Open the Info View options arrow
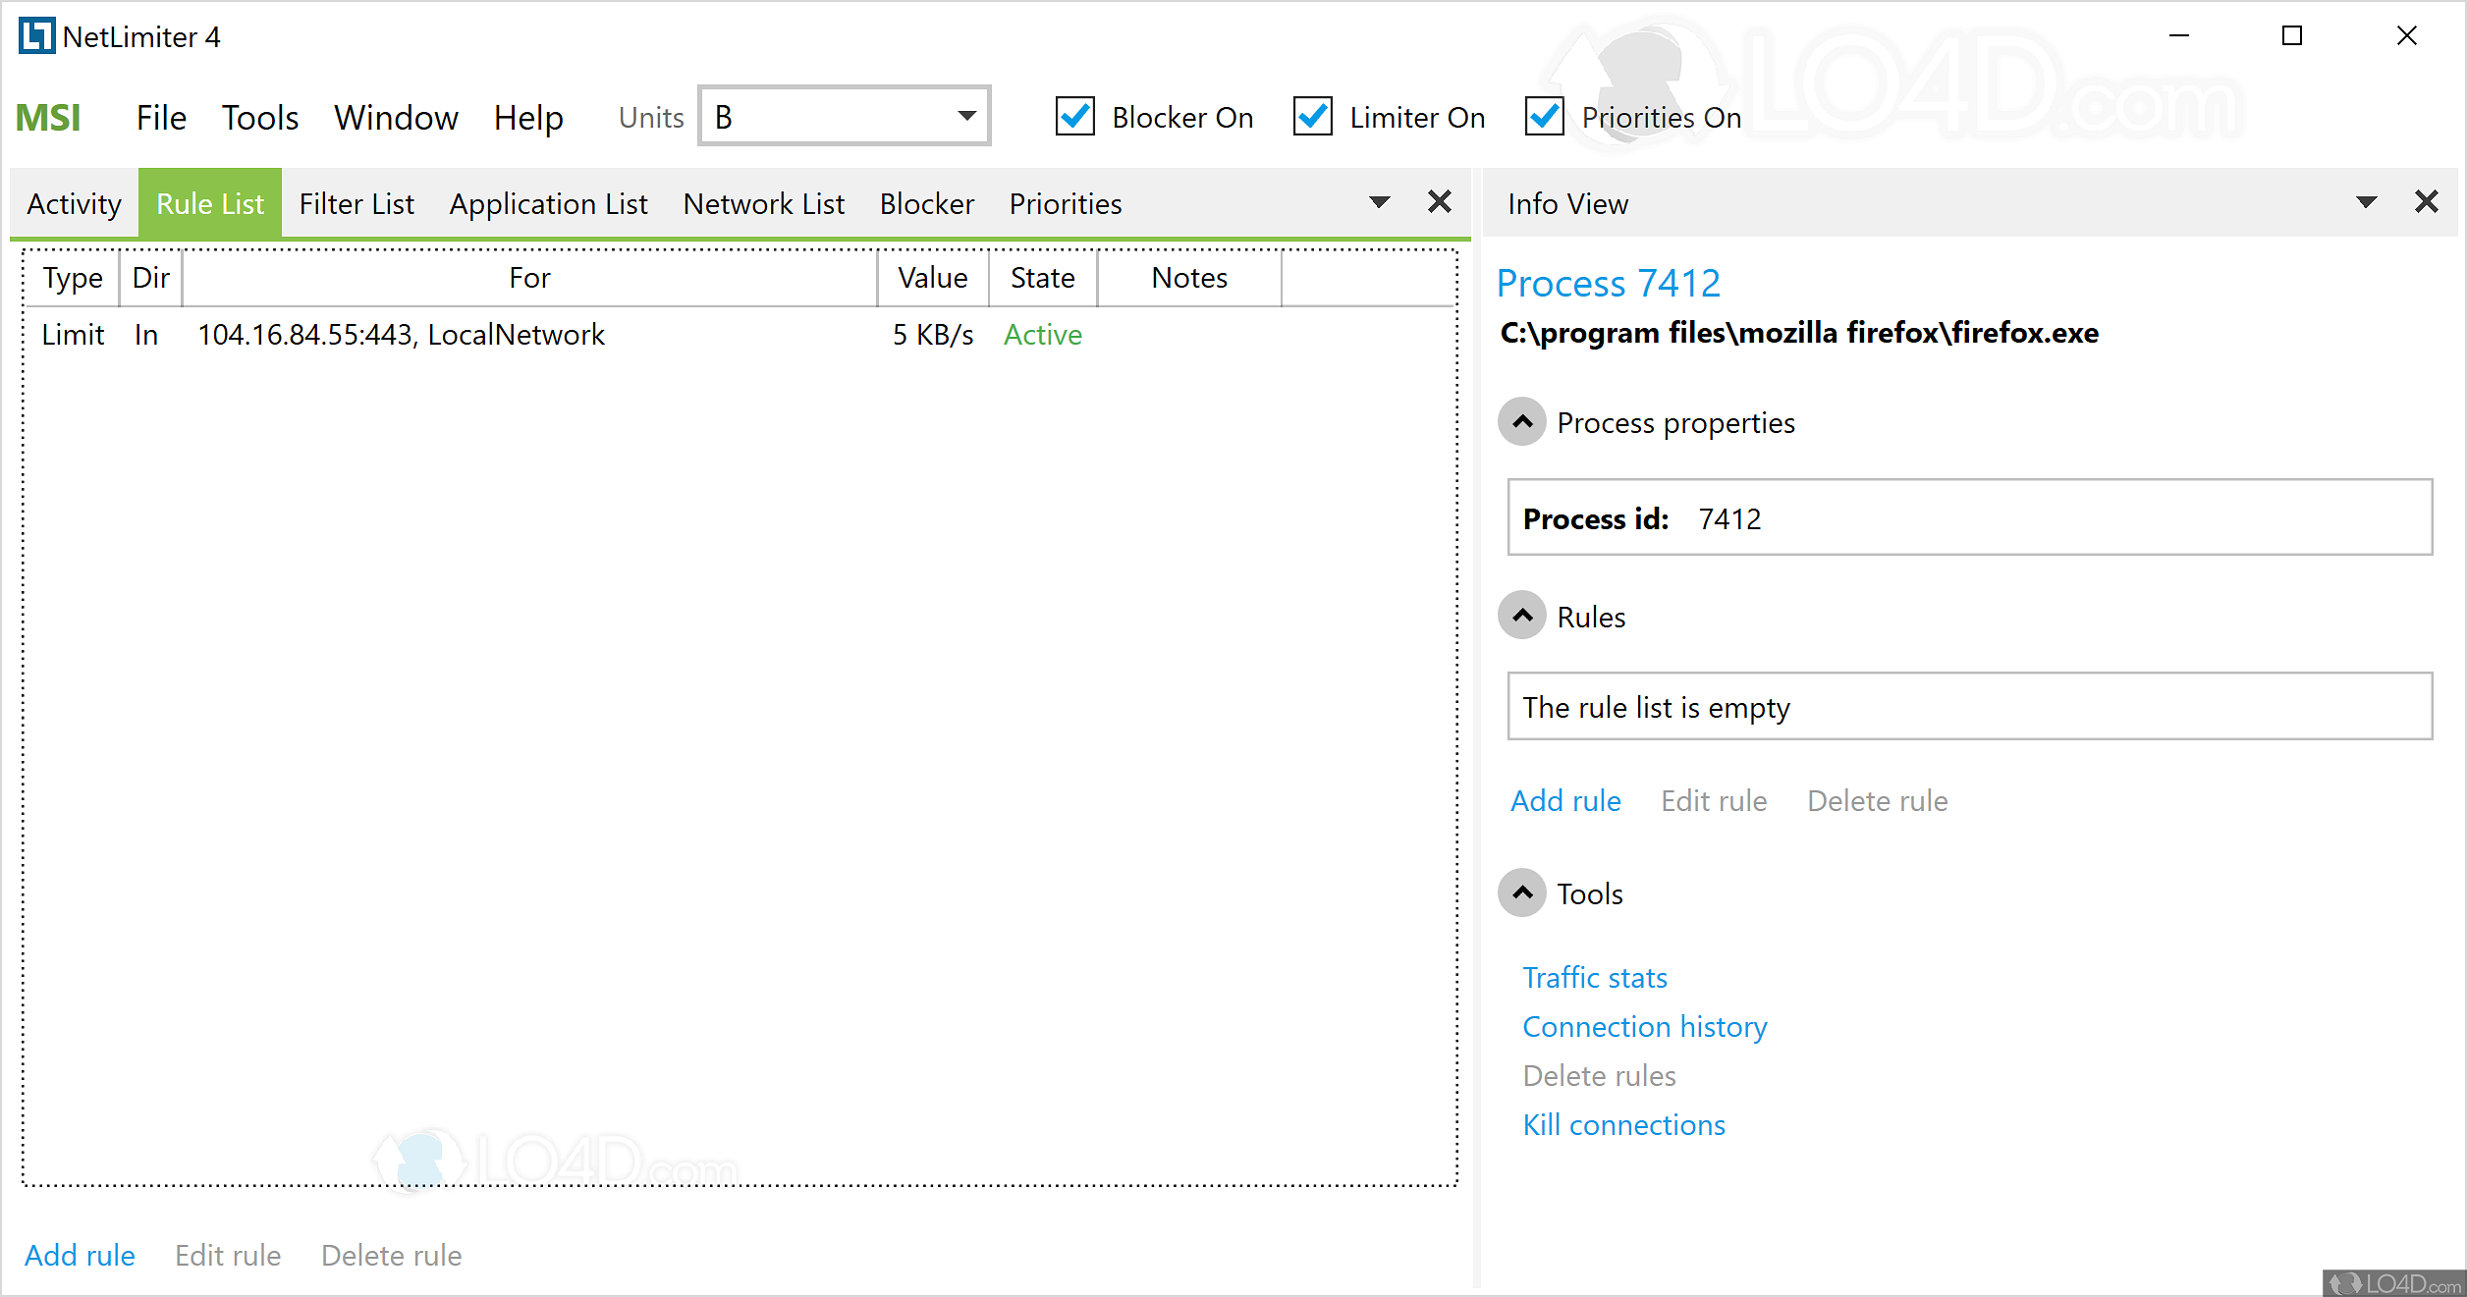The width and height of the screenshot is (2467, 1297). (2367, 202)
